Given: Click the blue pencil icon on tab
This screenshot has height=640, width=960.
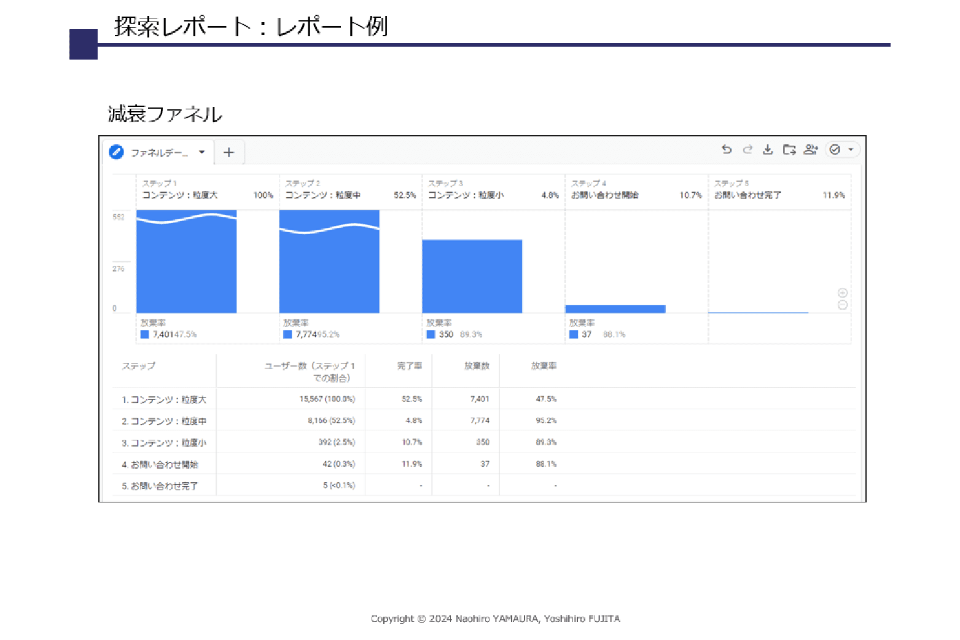Looking at the screenshot, I should (116, 152).
